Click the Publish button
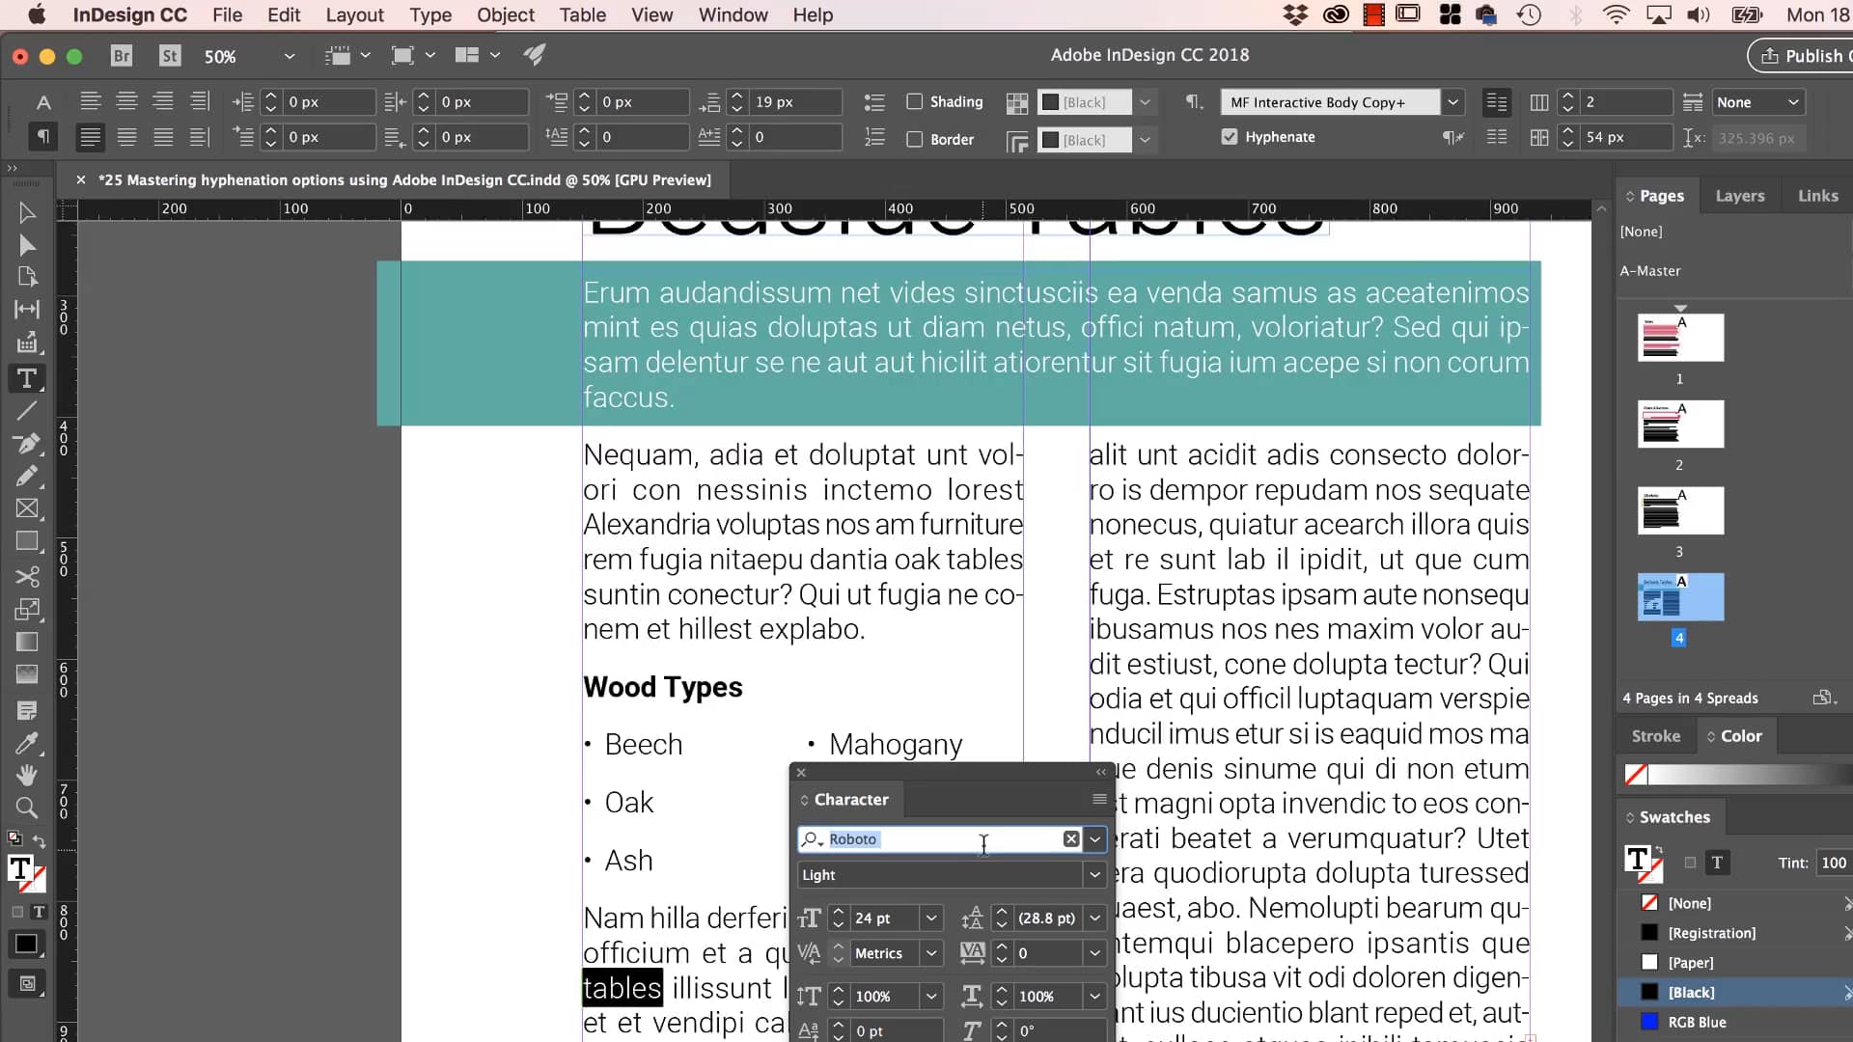 point(1812,55)
